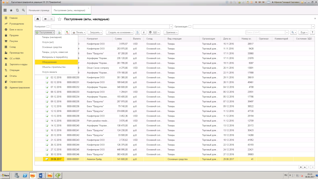Open Word from the taskbar
318x179 pixels.
[41, 175]
